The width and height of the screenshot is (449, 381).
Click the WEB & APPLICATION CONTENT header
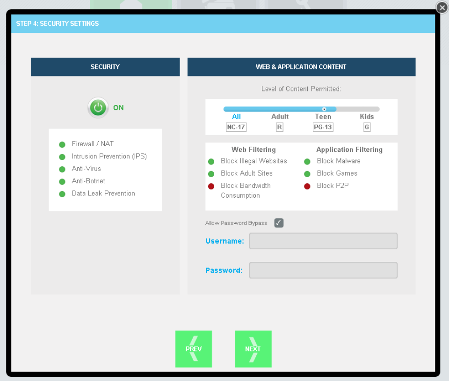(301, 67)
